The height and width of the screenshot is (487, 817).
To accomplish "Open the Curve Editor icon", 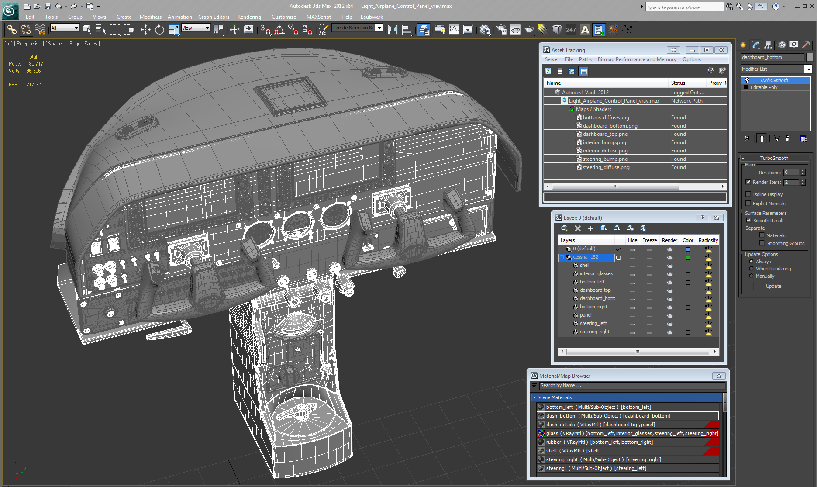I will coord(454,30).
